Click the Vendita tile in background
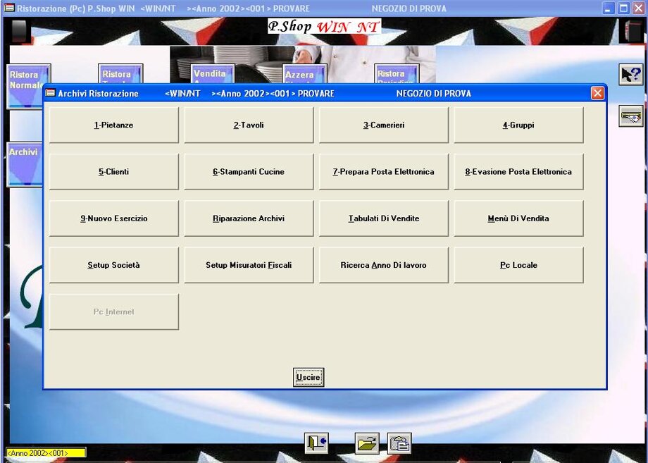Screen dimensions: 648x463 click(x=213, y=74)
